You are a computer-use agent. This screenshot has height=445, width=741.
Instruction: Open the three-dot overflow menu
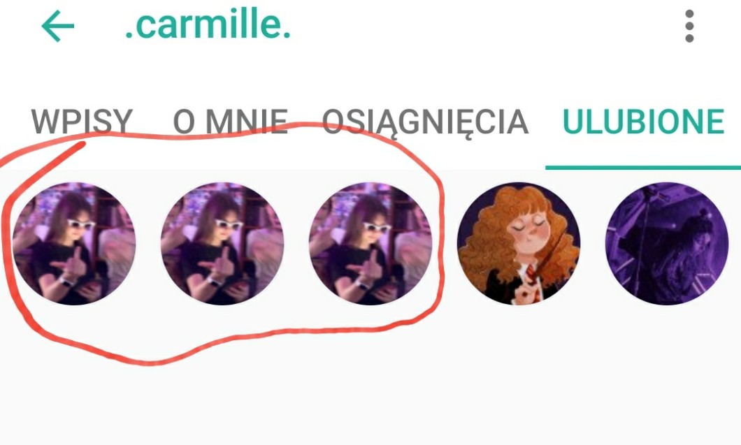coord(689,26)
